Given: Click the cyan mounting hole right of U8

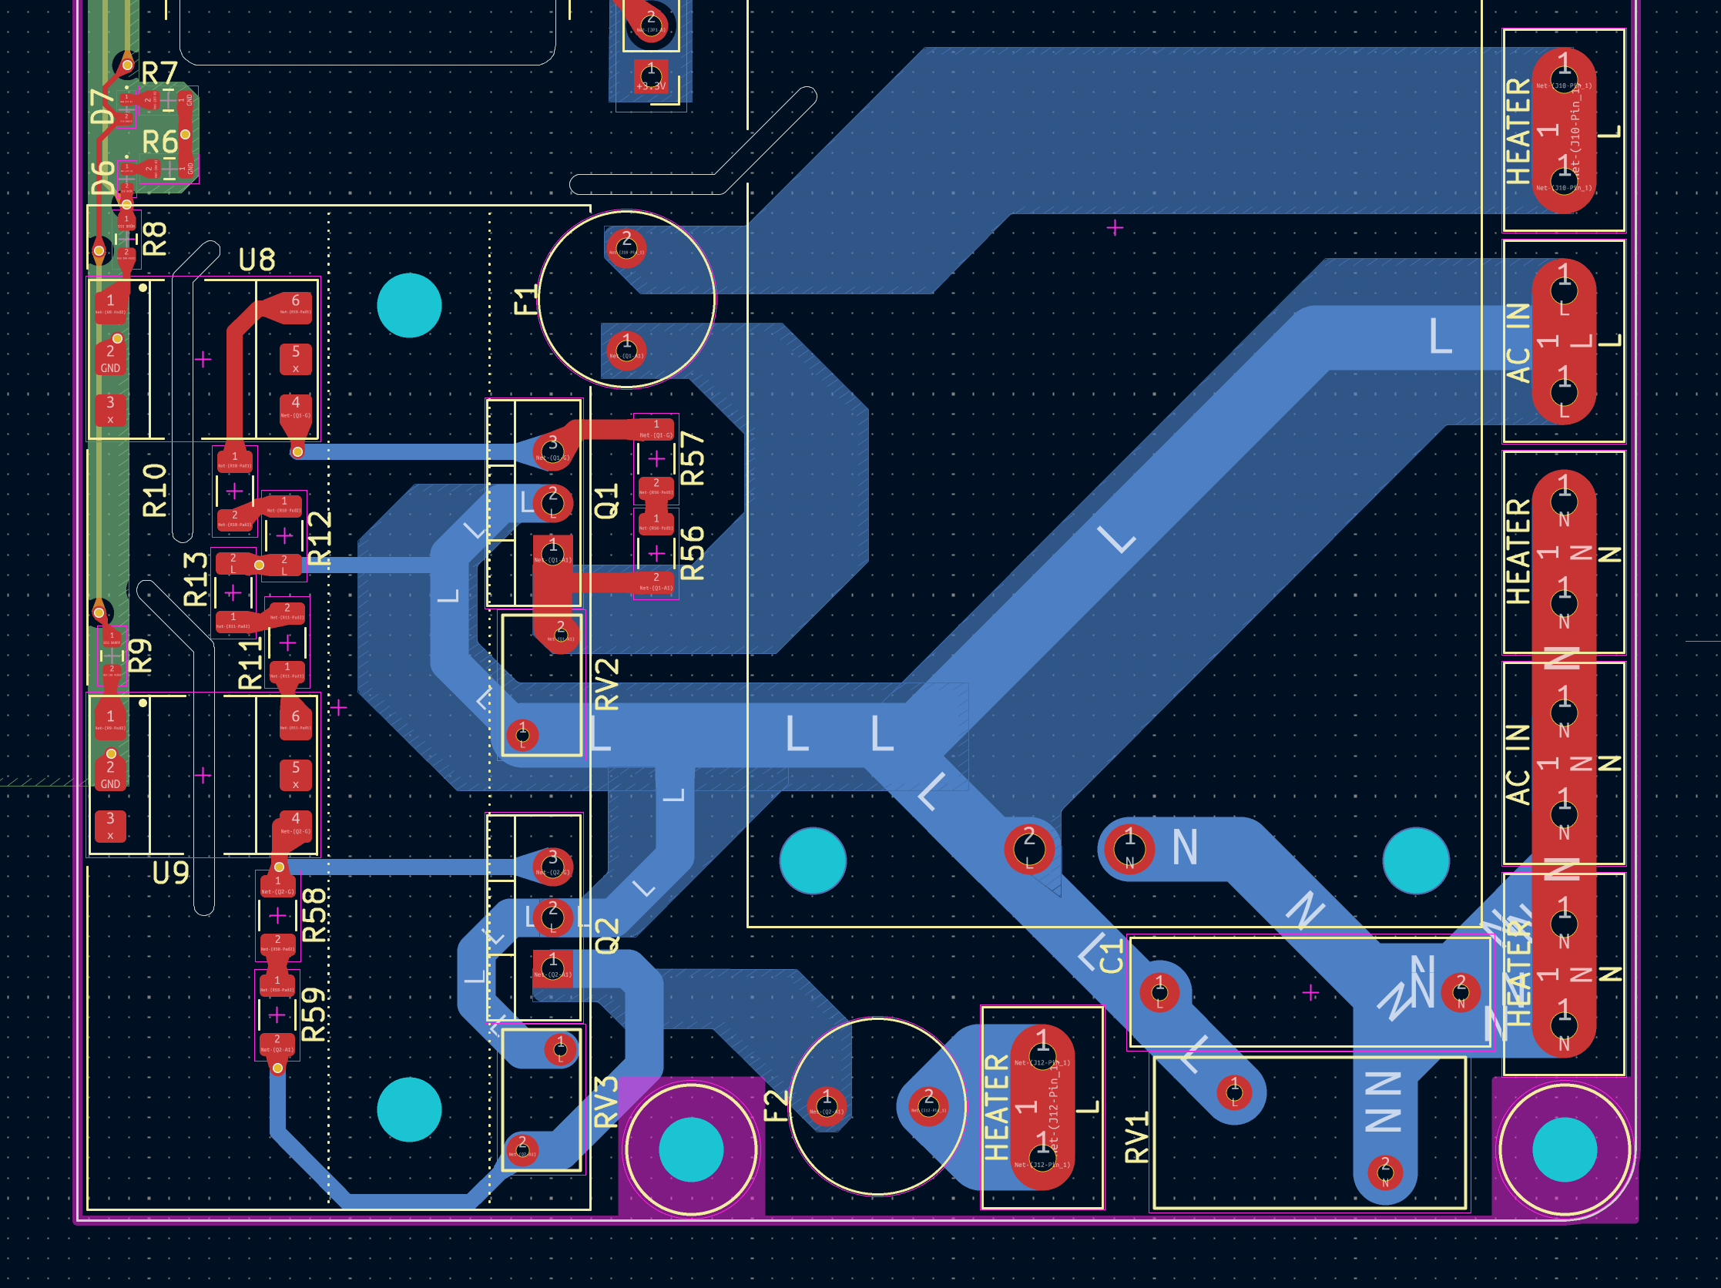Looking at the screenshot, I should (409, 305).
